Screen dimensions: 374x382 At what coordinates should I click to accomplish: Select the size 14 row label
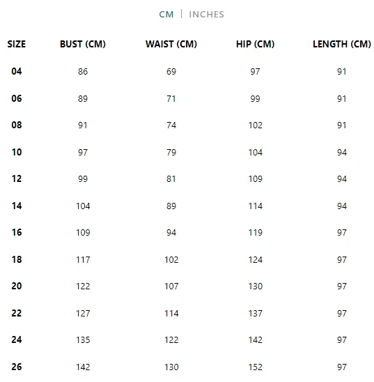click(17, 206)
